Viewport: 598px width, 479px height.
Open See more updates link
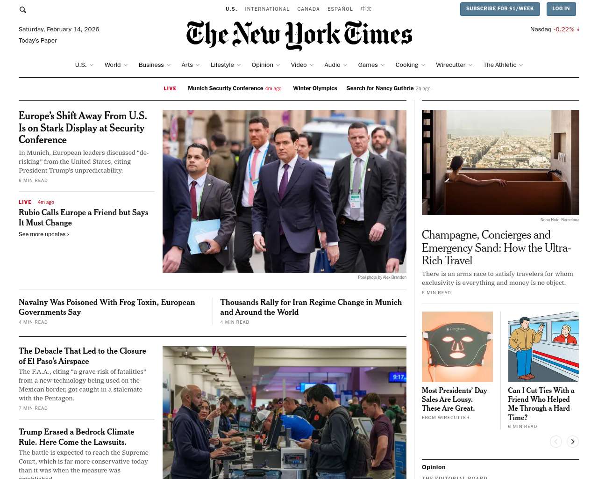(44, 234)
